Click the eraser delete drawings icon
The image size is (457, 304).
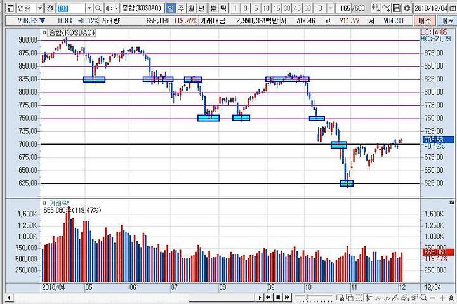tap(405, 298)
